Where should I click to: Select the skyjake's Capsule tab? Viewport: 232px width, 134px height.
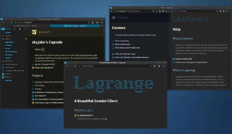(75, 26)
